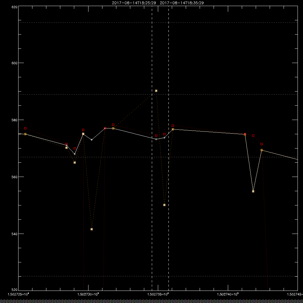303x303 pixels.
Task: Select the y-axis label 600
Action: click(15, 63)
